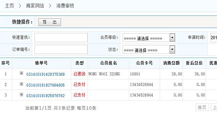Click the 已退回 status in row 1

point(80,74)
